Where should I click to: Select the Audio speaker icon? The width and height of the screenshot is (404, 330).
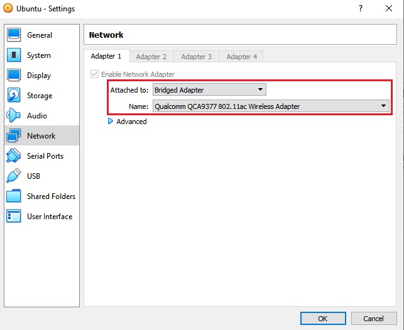click(x=14, y=116)
